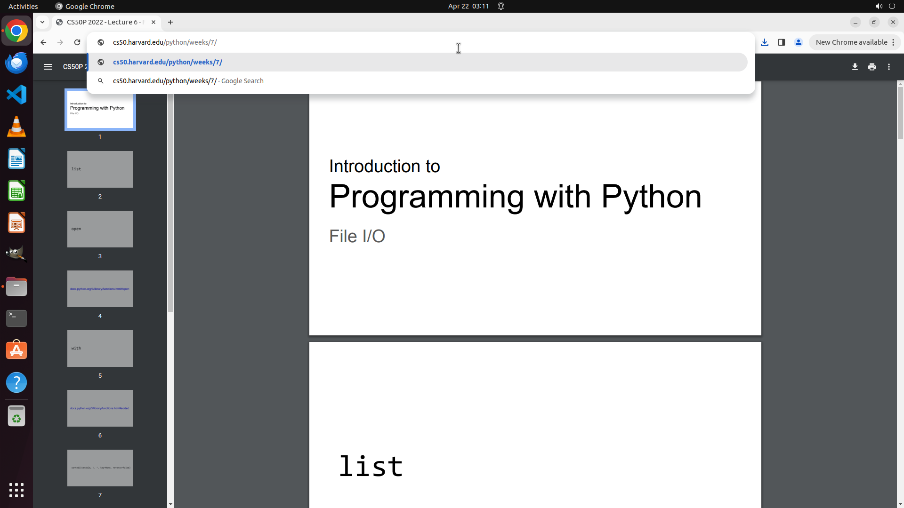Image resolution: width=904 pixels, height=508 pixels.
Task: Open Chrome profile avatar
Action: (799, 42)
